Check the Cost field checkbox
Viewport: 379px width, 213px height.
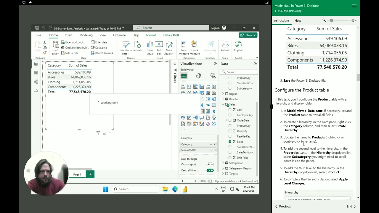pos(230,110)
